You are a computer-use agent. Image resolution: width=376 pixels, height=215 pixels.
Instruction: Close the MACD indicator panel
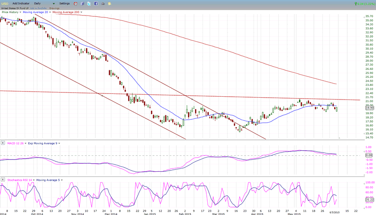(x=2, y=143)
